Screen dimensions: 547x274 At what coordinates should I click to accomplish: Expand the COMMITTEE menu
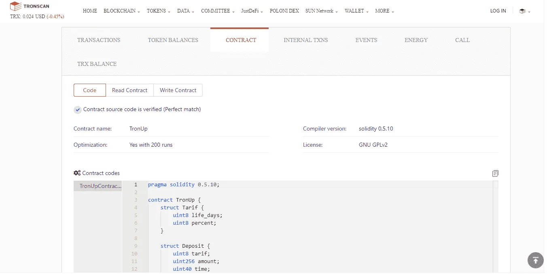218,11
